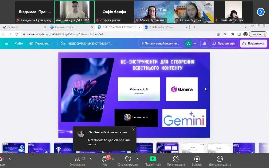The height and width of the screenshot is (168, 269).
Task: Reload the Canva page
Action: pos(16,34)
